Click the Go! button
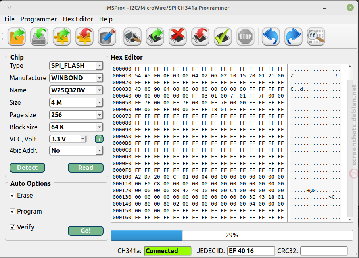The width and height of the screenshot is (359, 258). (x=86, y=231)
